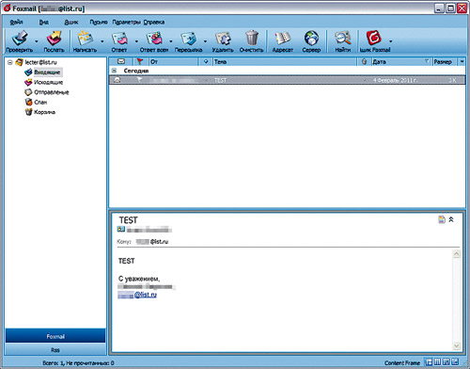
Task: Click the sender contact card icon in preview
Action: (121, 229)
